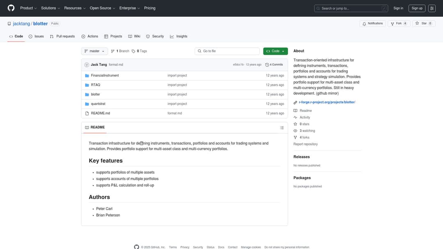Open README outline list icon
The width and height of the screenshot is (443, 249).
click(282, 127)
